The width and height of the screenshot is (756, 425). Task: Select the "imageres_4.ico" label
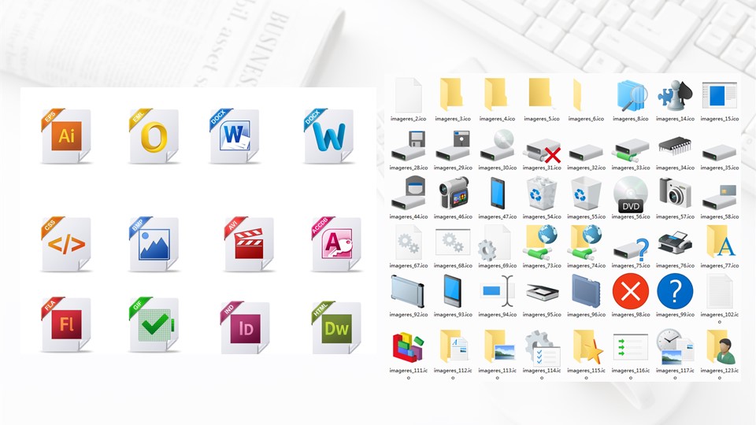pyautogui.click(x=497, y=119)
